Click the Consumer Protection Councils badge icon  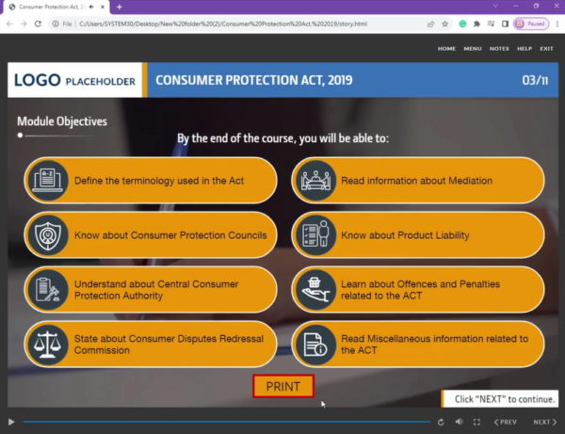point(45,235)
